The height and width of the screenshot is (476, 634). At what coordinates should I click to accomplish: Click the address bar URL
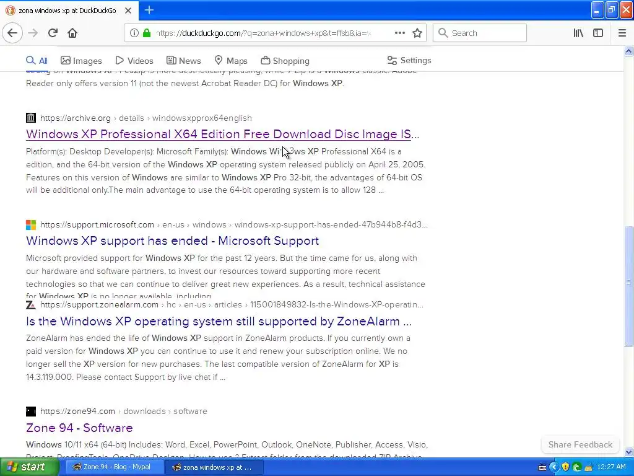pyautogui.click(x=263, y=33)
